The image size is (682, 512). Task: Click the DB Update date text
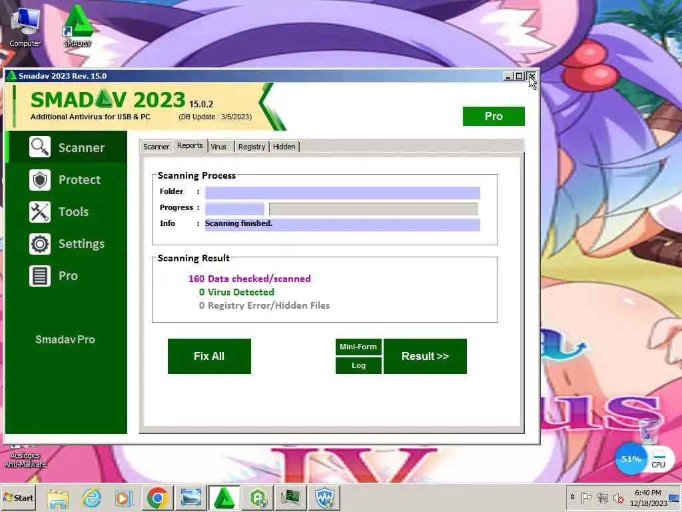tap(215, 117)
